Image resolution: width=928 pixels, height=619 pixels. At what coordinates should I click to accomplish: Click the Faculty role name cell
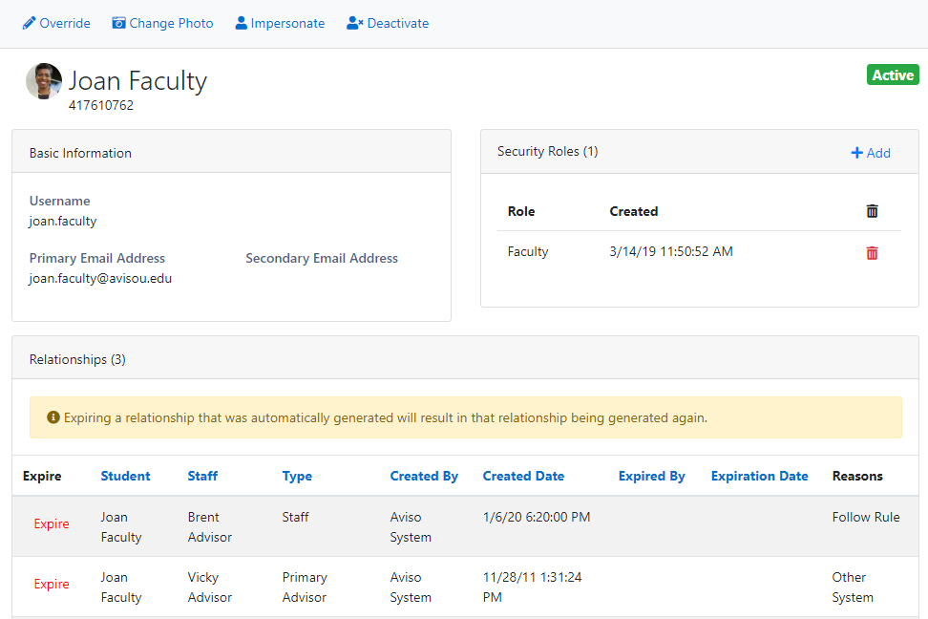(528, 252)
